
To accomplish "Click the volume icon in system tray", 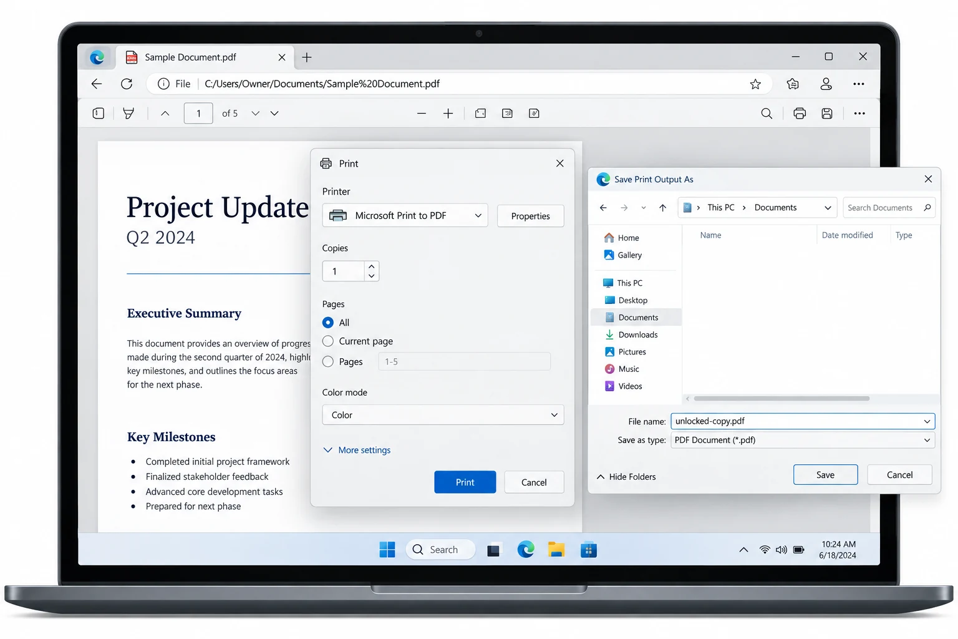I will pyautogui.click(x=781, y=550).
